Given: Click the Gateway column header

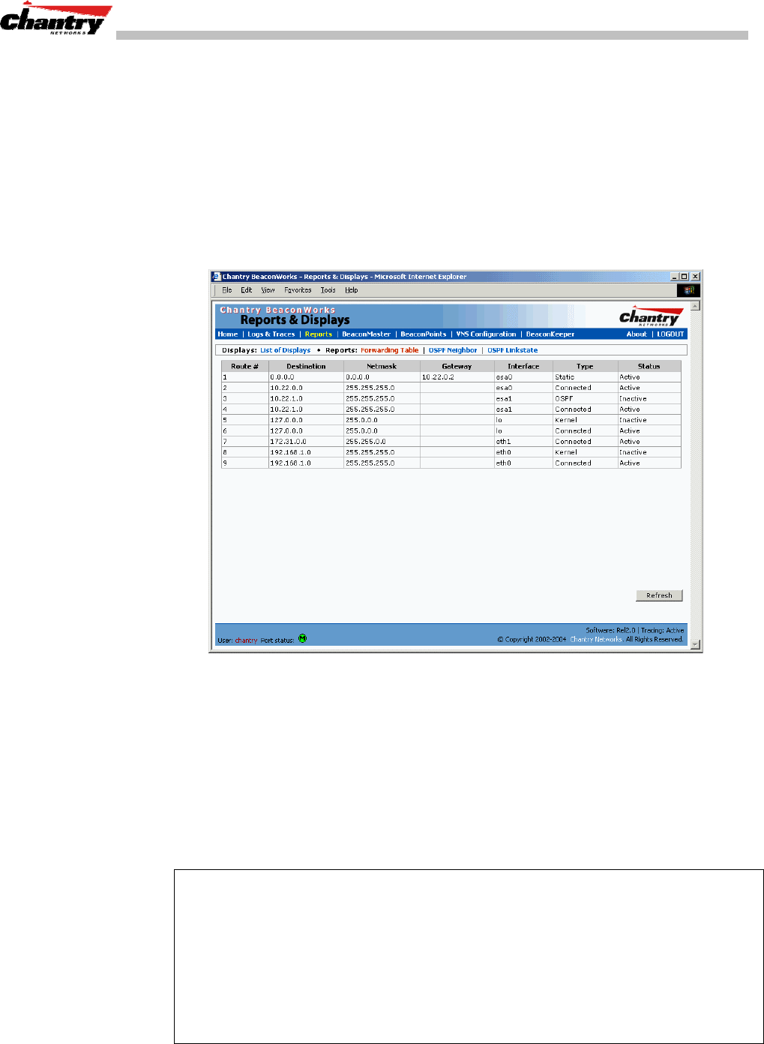Looking at the screenshot, I should [457, 366].
